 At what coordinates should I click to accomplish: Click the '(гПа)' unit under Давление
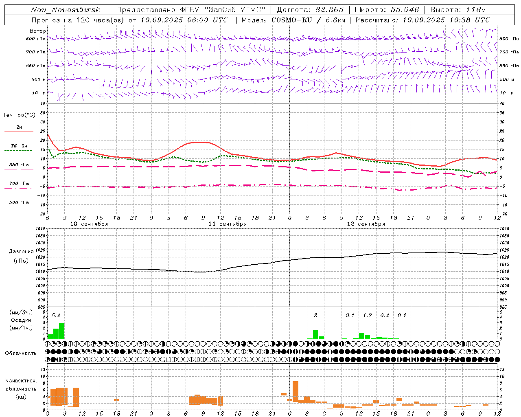tap(21, 261)
